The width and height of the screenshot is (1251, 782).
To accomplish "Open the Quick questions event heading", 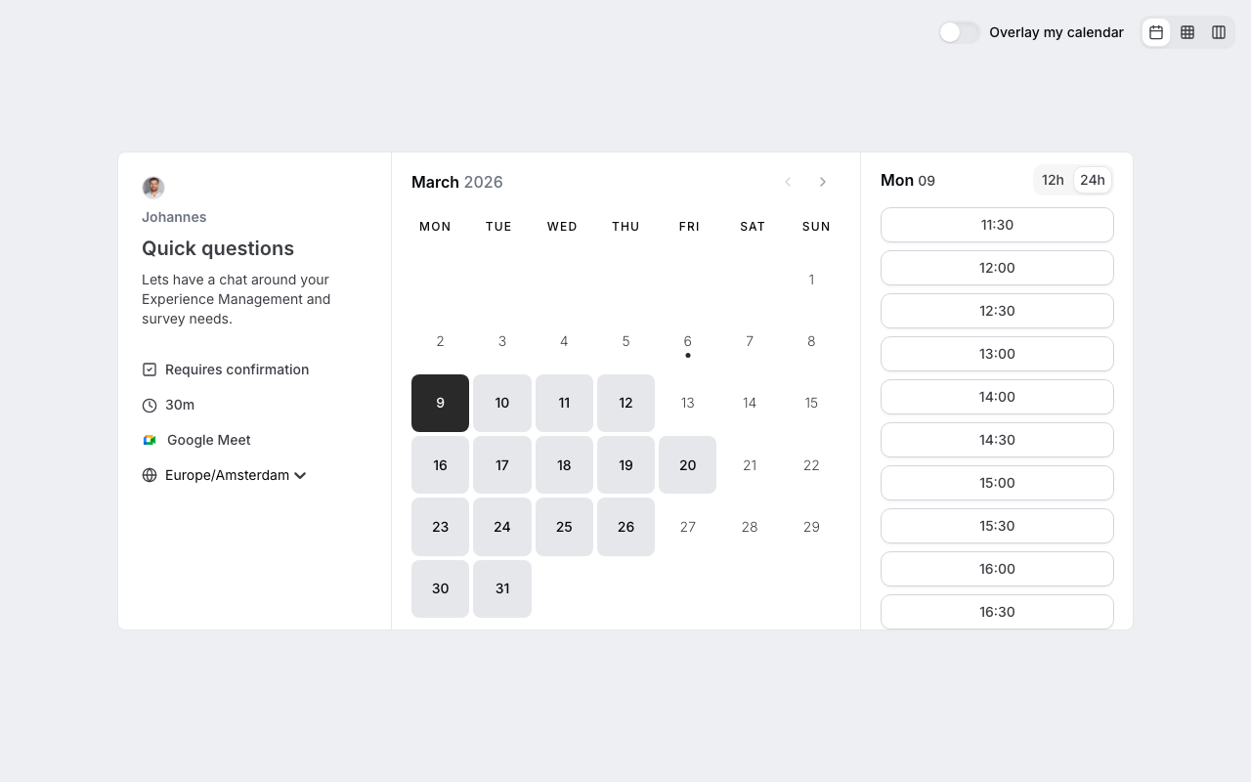I will tap(217, 248).
